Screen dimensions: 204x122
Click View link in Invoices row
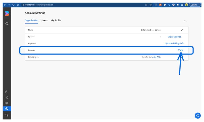point(181,50)
